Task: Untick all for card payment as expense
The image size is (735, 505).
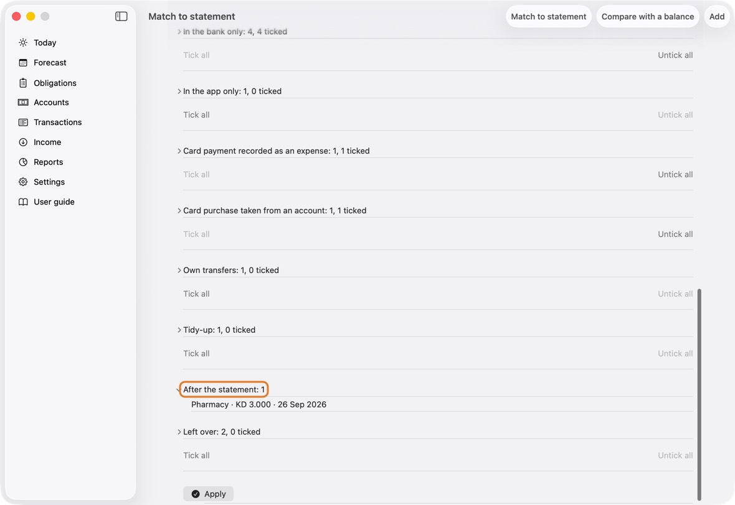Action: (x=675, y=175)
